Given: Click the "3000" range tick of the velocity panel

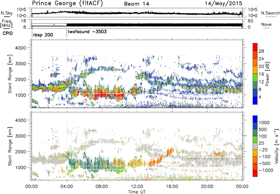Looking at the screenshot, I should pyautogui.click(x=20, y=136).
